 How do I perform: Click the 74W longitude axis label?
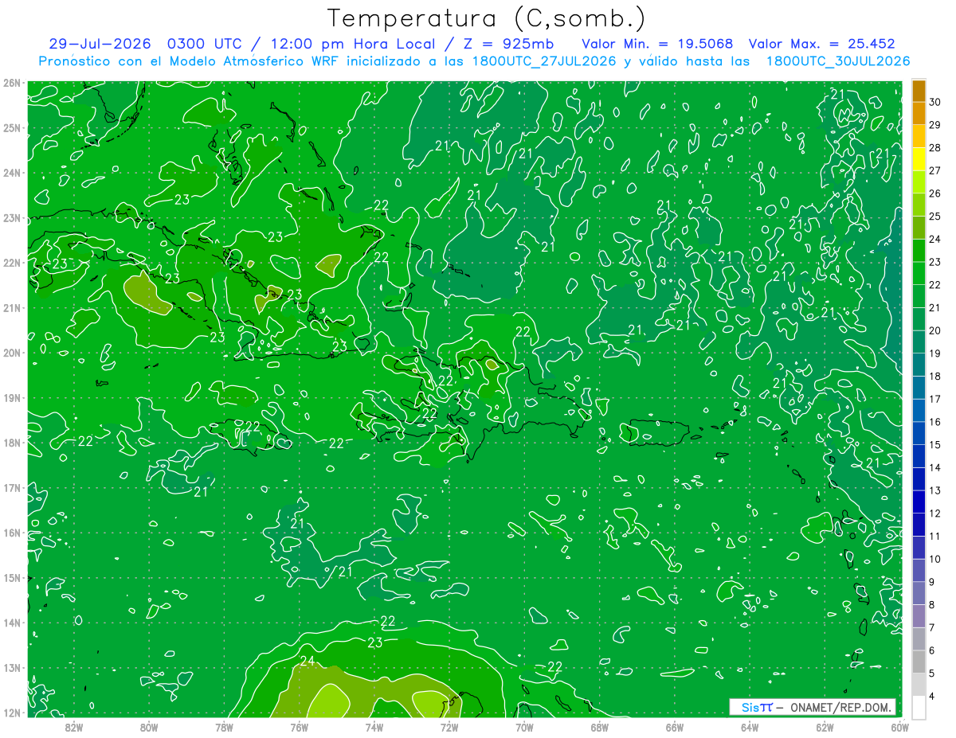[374, 727]
